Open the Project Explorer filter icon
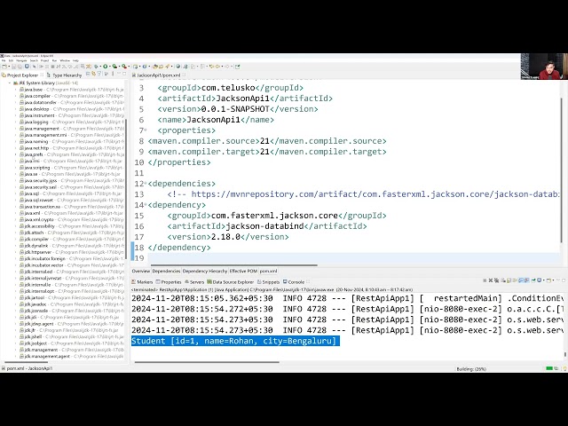568x426 pixels. click(99, 75)
